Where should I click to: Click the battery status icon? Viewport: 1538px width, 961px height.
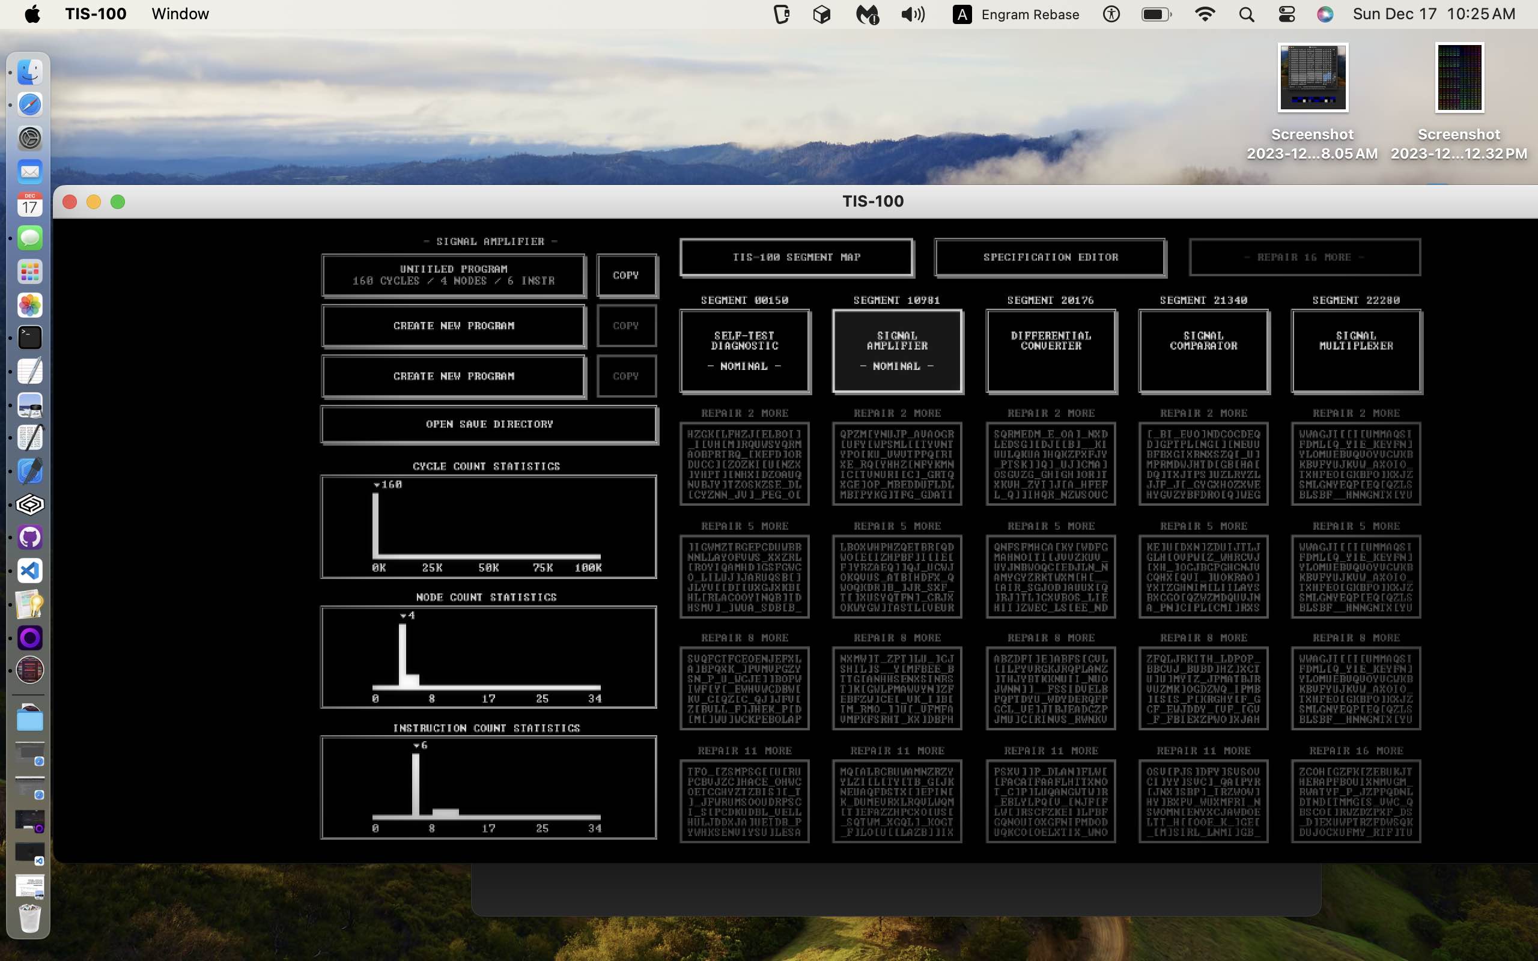[1156, 14]
